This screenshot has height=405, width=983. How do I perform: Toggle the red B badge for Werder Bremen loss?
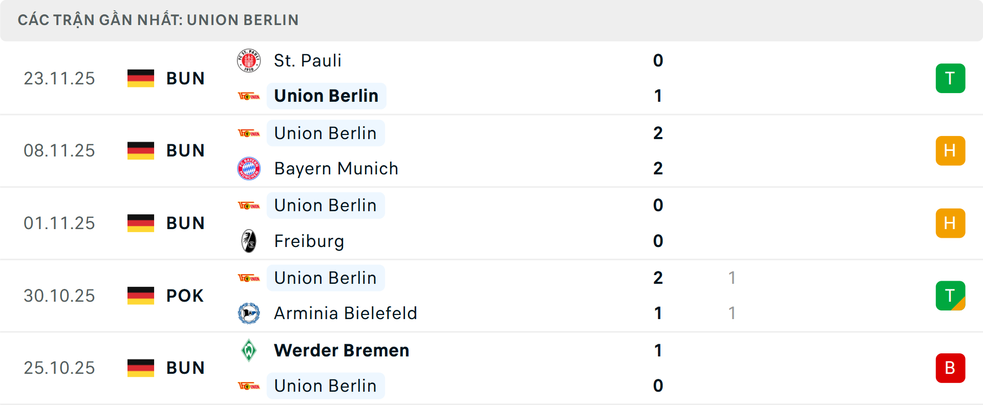tap(951, 368)
